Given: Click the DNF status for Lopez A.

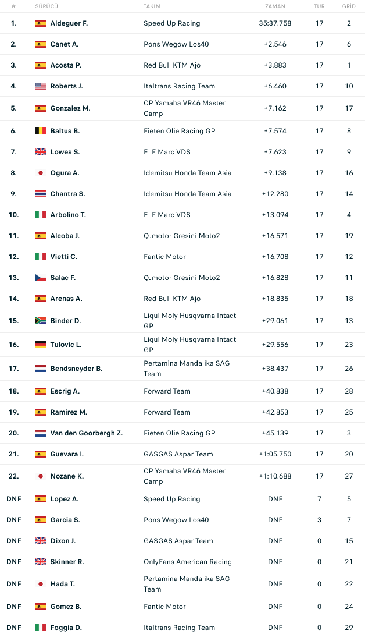Looking at the screenshot, I should point(275,499).
